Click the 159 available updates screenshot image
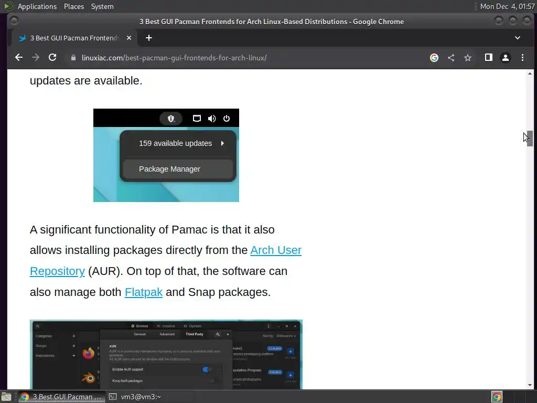 [166, 155]
